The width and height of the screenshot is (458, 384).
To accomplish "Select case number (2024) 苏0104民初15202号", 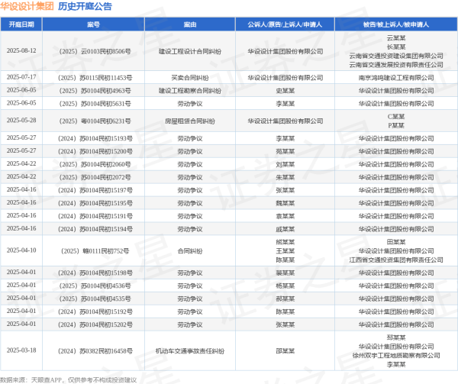I will click(95, 324).
